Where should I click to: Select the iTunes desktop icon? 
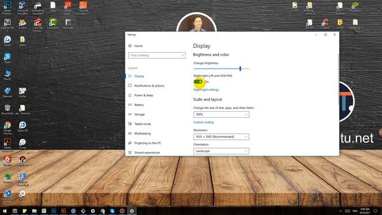tap(23, 143)
